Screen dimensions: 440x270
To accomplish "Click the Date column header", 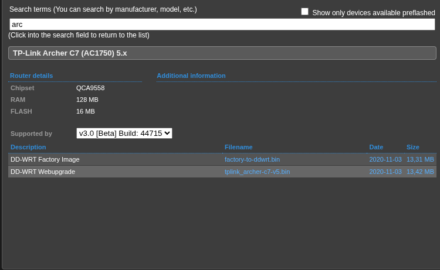I will coord(376,147).
